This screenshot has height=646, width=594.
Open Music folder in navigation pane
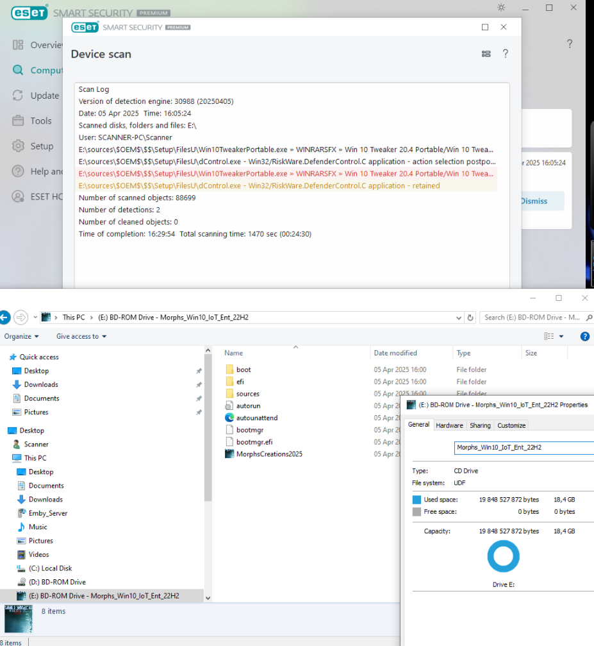coord(38,527)
